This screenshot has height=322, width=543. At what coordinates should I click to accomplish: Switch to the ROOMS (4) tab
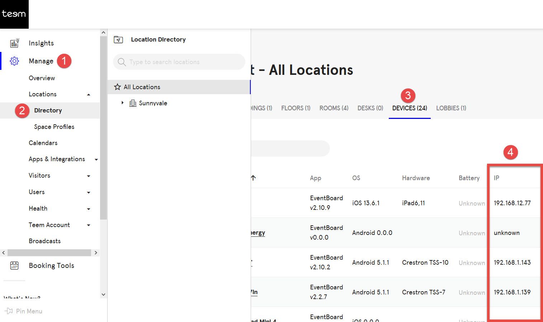[x=334, y=108]
